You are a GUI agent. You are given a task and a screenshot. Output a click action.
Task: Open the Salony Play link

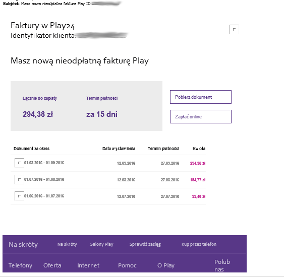click(x=102, y=244)
